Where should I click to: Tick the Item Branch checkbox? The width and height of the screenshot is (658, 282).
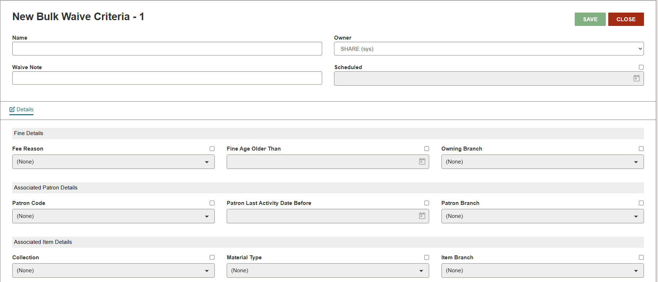(641, 258)
